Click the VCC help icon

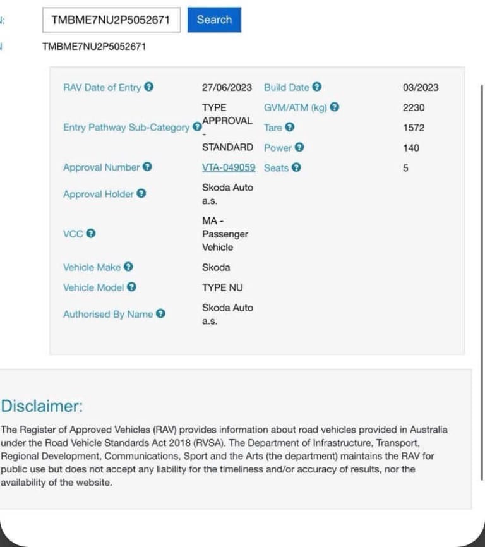pos(91,233)
